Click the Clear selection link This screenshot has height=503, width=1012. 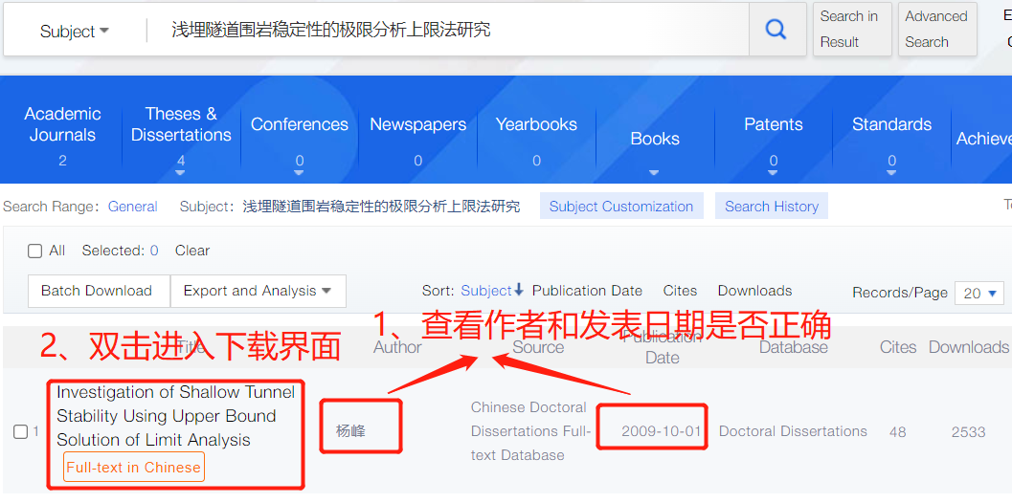(x=192, y=251)
